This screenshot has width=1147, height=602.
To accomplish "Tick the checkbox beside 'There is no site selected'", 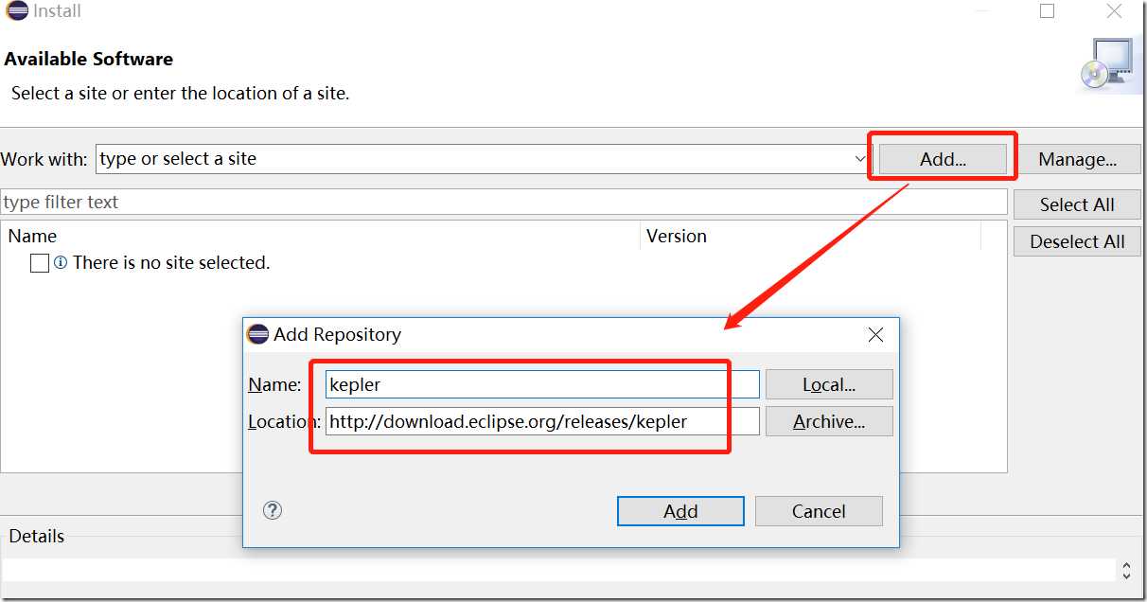I will pyautogui.click(x=40, y=263).
